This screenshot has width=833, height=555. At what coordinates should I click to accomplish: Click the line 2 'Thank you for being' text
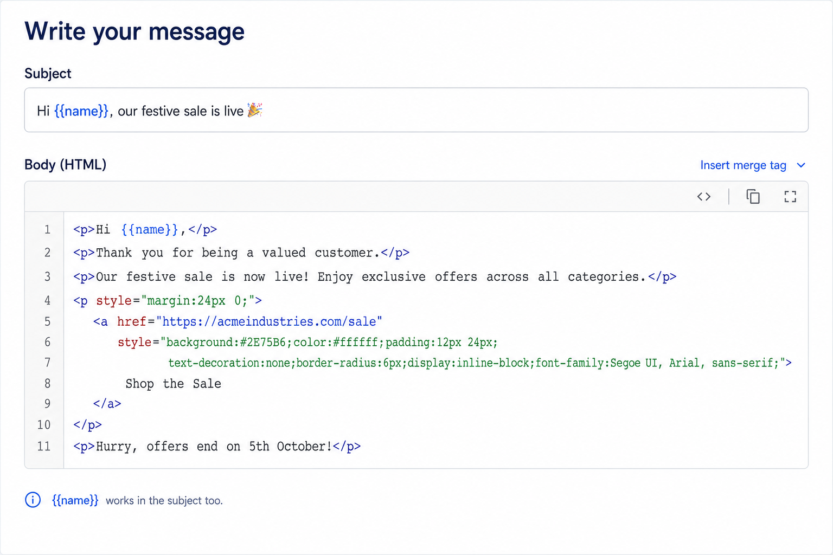coord(167,253)
